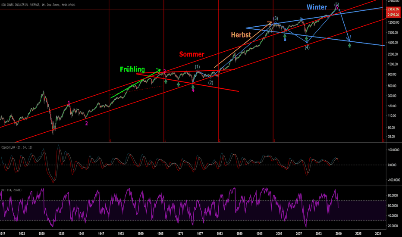The height and width of the screenshot is (237, 402).
Task: Select the wave (3) label
Action: tap(275, 19)
